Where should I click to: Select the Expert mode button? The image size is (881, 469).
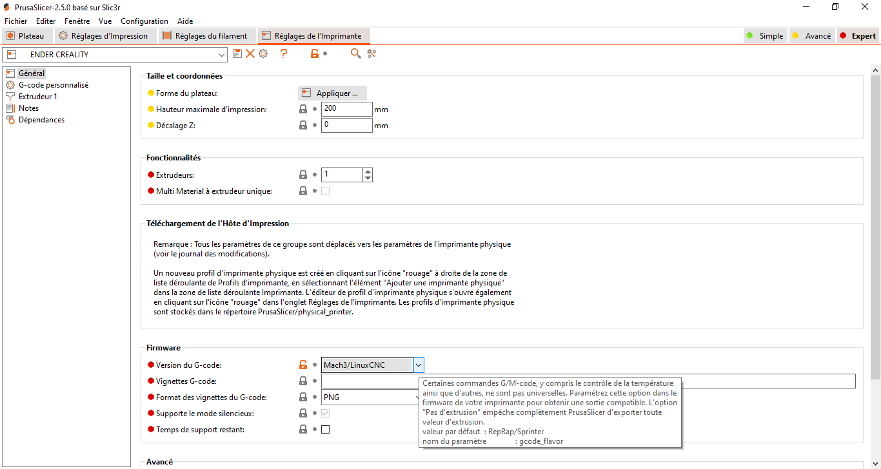point(858,36)
